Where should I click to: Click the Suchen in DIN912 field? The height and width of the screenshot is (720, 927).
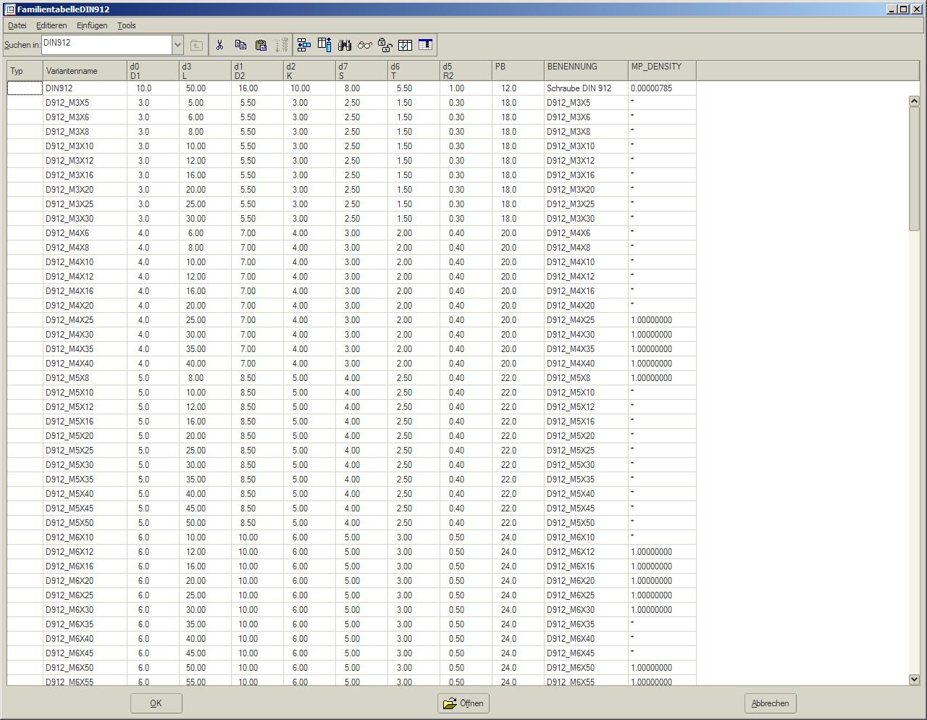pos(106,45)
